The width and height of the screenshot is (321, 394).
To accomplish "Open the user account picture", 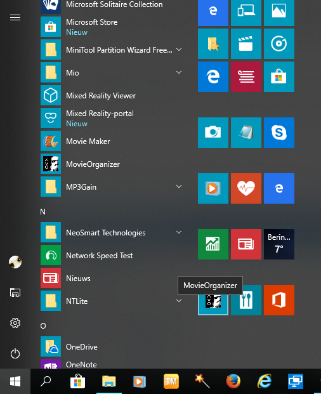I will click(15, 262).
